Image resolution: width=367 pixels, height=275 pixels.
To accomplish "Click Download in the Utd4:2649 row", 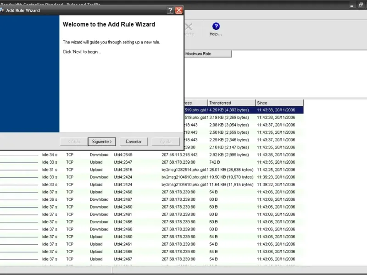I will click(99, 155).
